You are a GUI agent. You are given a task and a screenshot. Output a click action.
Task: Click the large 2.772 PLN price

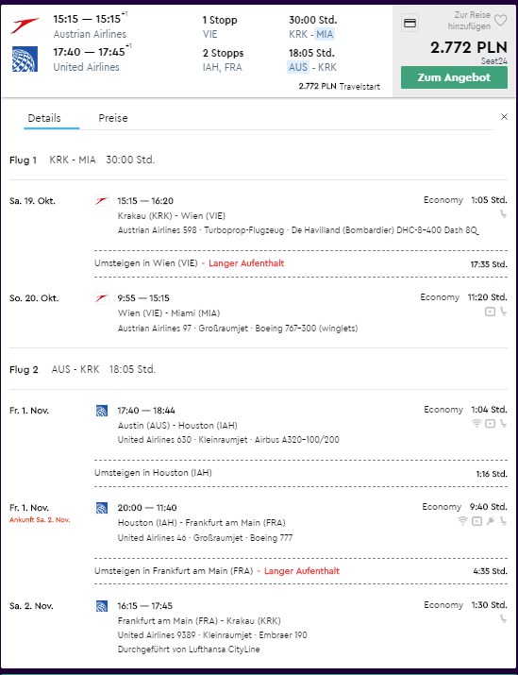469,47
